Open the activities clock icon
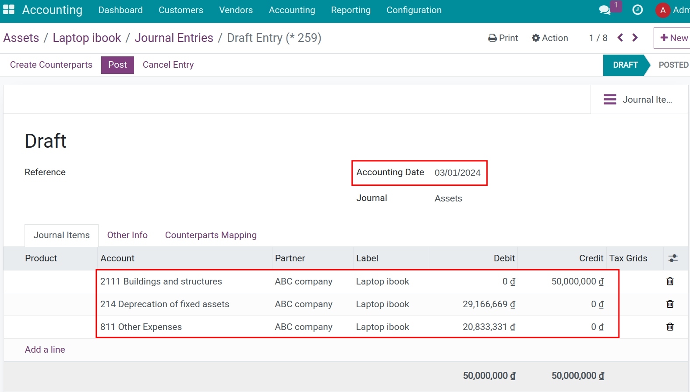This screenshot has height=392, width=690. 637,10
